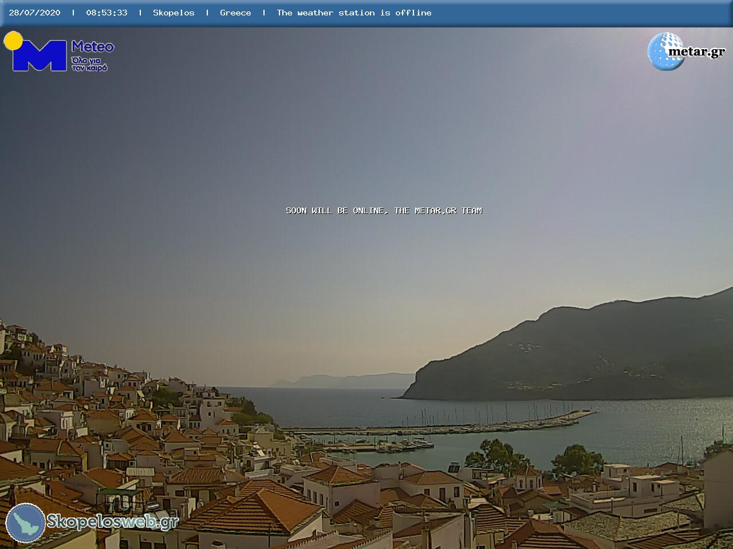Image resolution: width=733 pixels, height=549 pixels.
Task: Click the Meteo logo icon
Action: point(36,51)
